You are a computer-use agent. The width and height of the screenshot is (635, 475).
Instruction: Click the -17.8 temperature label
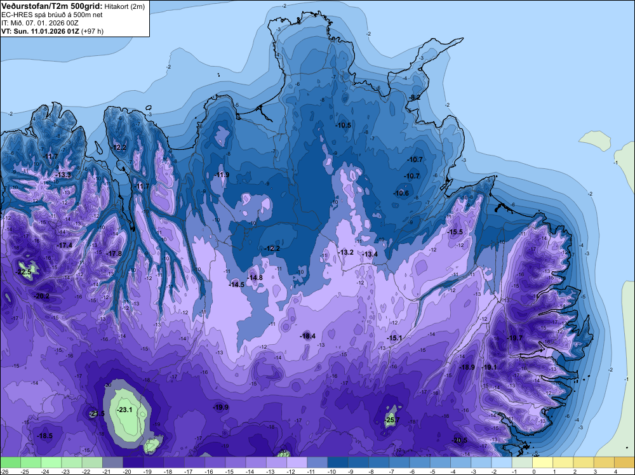[x=114, y=253]
